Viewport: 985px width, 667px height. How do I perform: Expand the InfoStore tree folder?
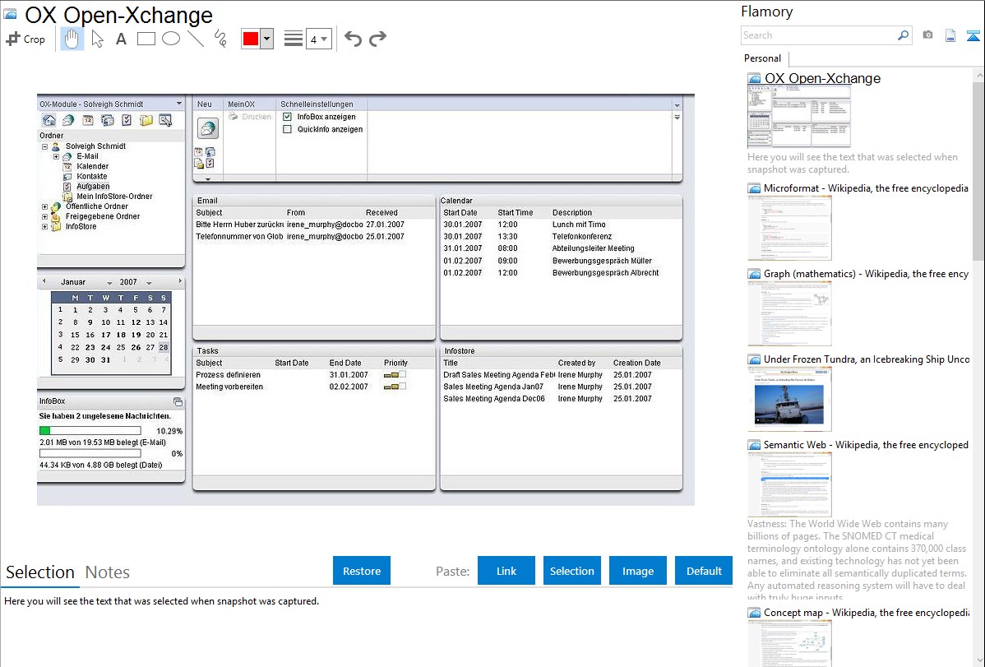click(44, 226)
